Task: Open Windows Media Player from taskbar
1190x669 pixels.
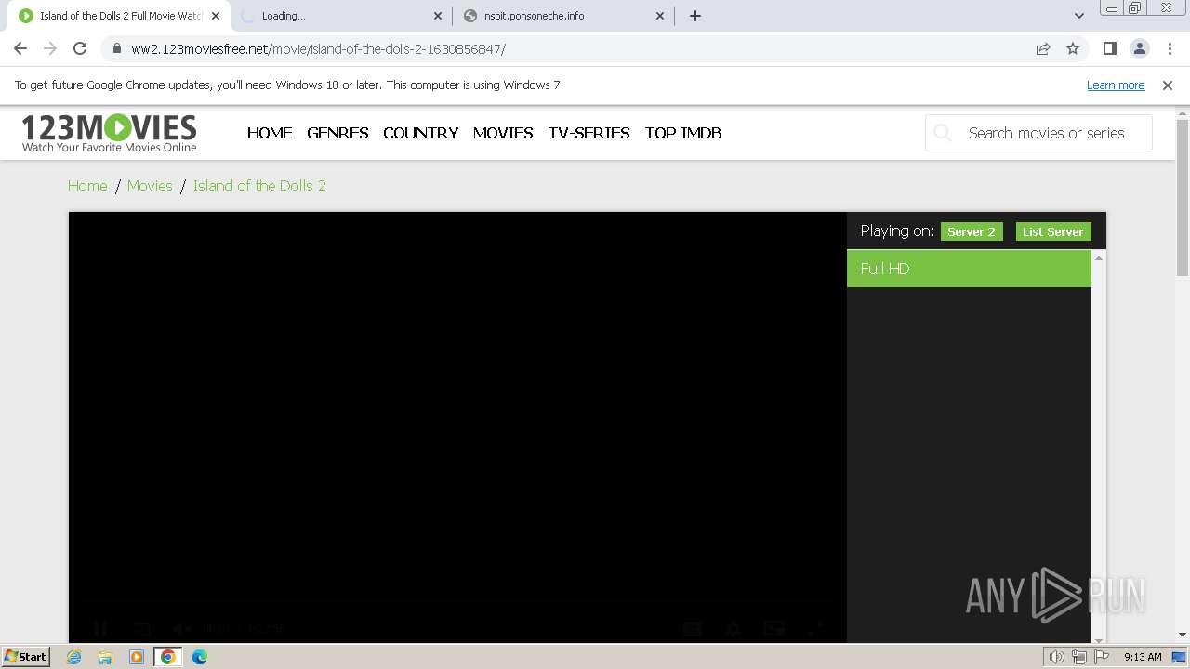Action: [137, 657]
